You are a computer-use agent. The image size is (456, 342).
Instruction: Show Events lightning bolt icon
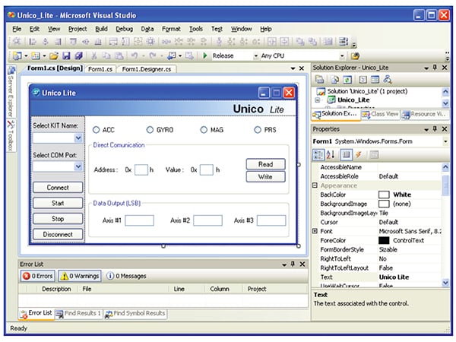[359, 154]
